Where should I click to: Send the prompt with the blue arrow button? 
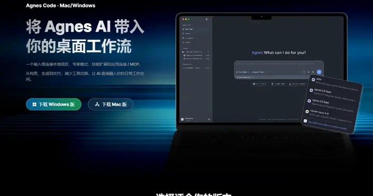(x=319, y=72)
